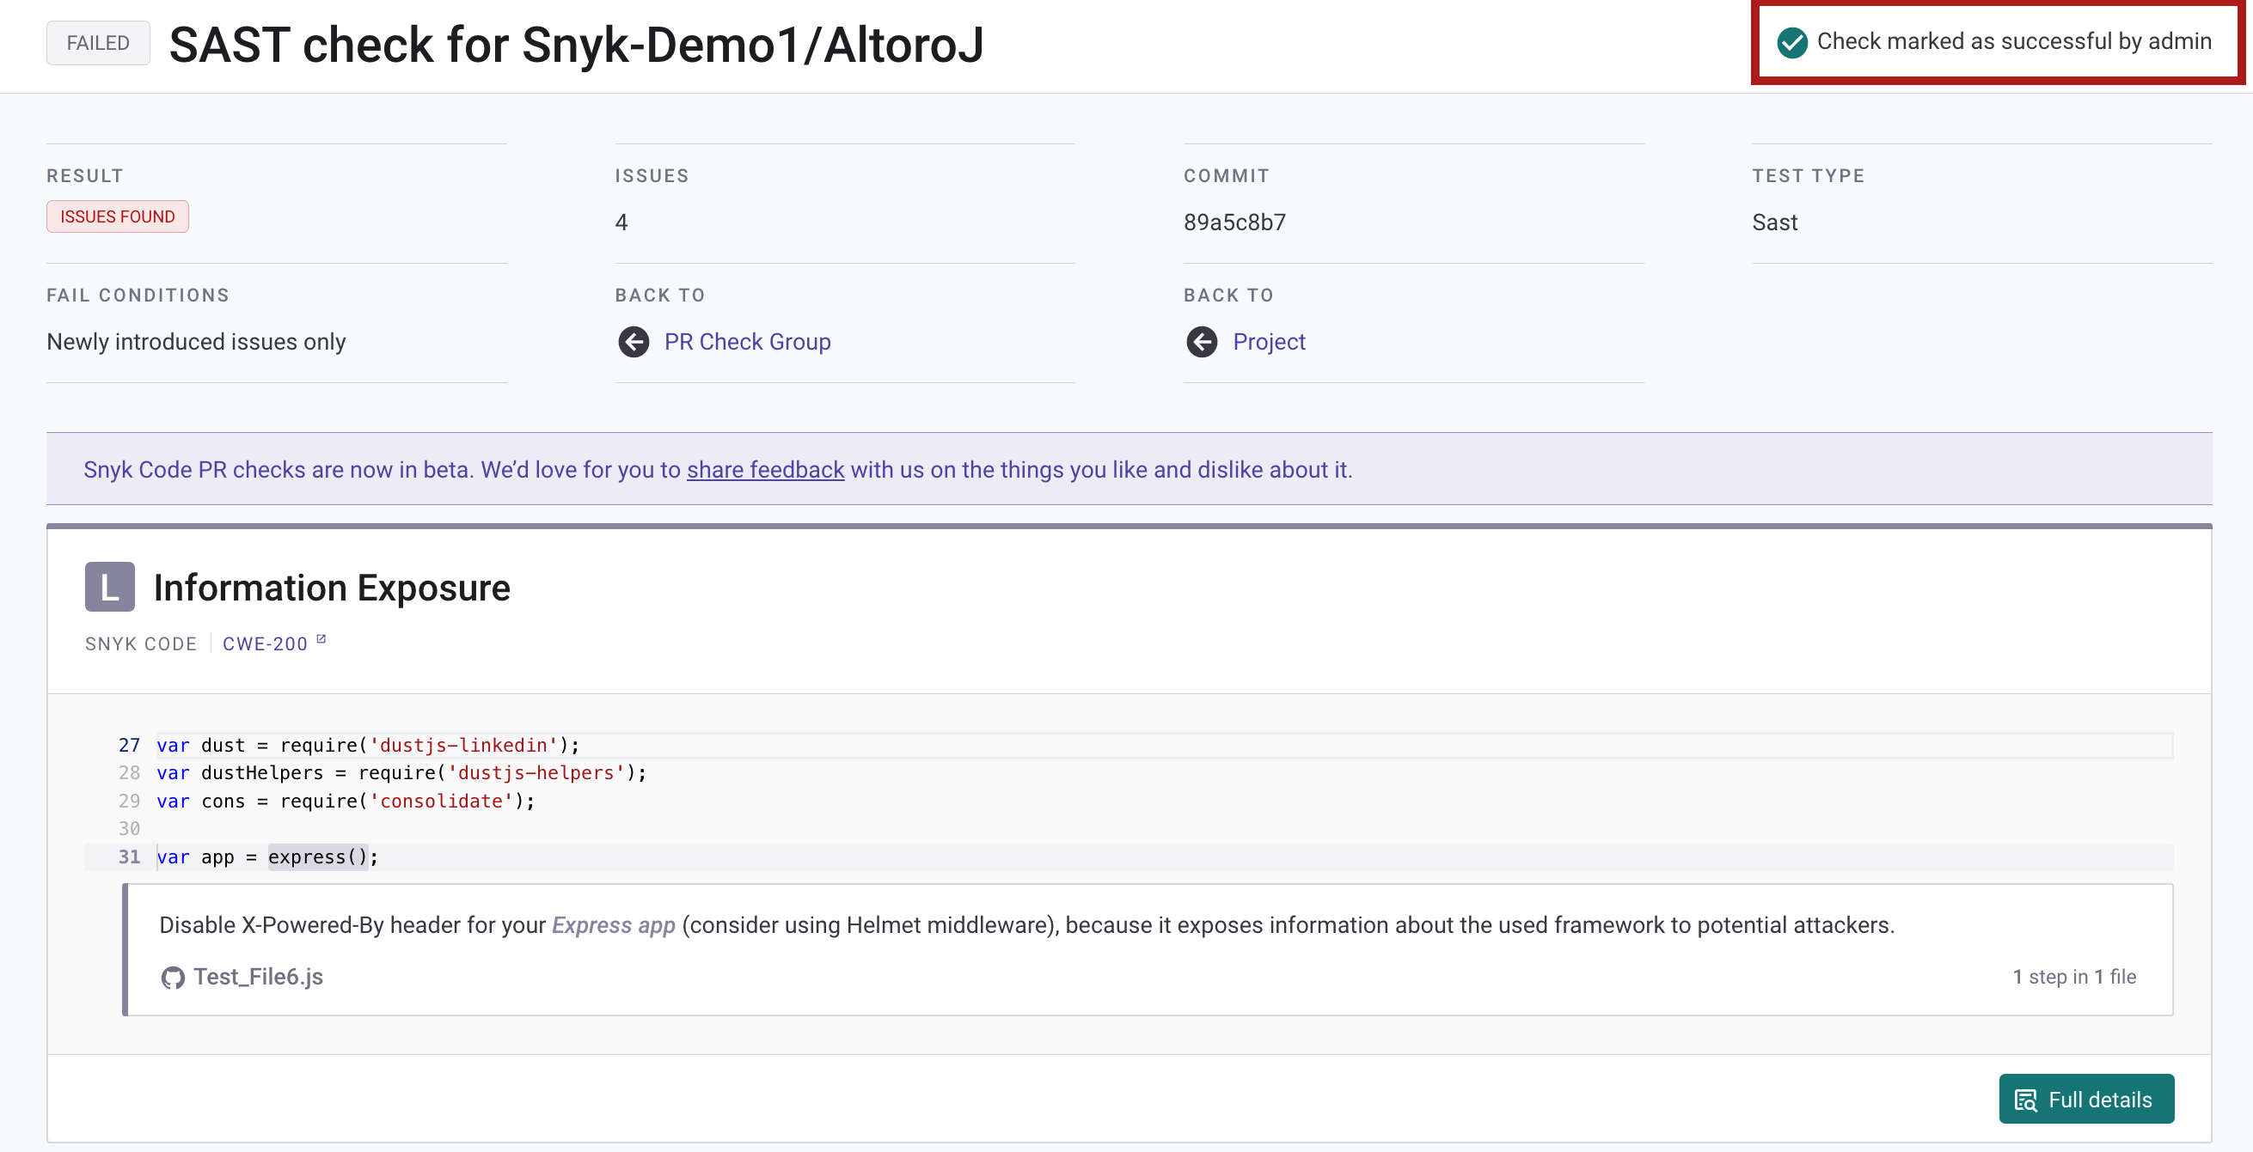Open the share feedback link

[x=765, y=470]
